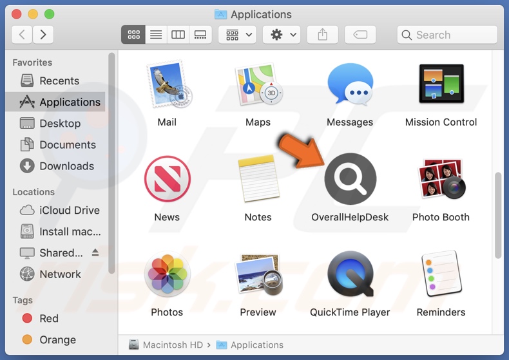This screenshot has width=509, height=360.
Task: Select Applications in the sidebar
Action: pyautogui.click(x=55, y=102)
